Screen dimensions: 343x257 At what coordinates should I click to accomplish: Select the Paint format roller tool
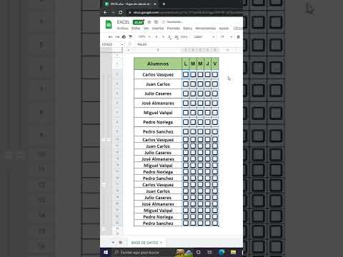131,37
